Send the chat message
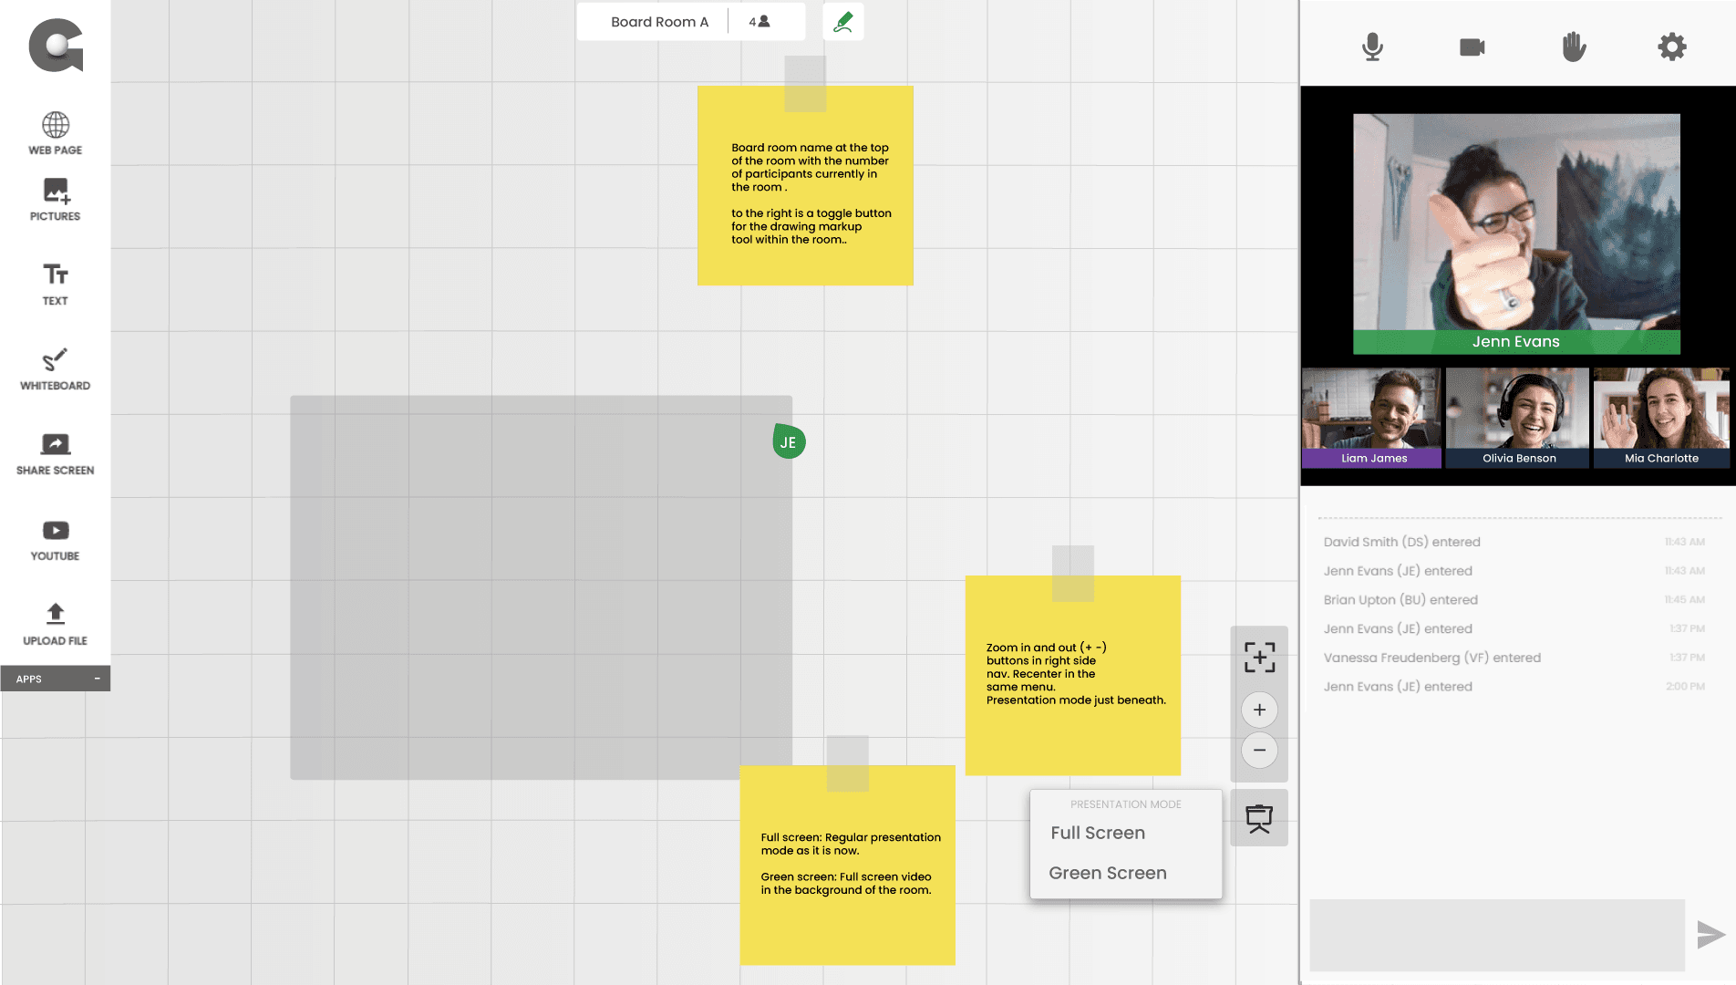The height and width of the screenshot is (985, 1736). (1710, 935)
